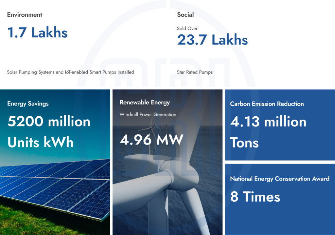
Task: Click the "Energy Savings" card title
Action: coord(28,104)
